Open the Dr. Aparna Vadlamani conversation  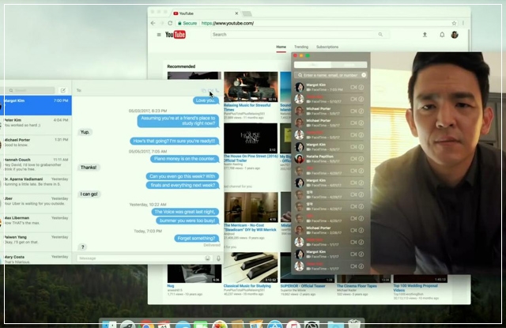tap(36, 184)
